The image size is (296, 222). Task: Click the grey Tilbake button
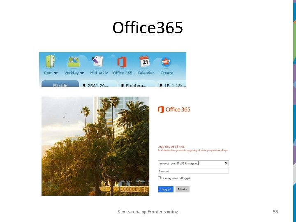coord(183,190)
